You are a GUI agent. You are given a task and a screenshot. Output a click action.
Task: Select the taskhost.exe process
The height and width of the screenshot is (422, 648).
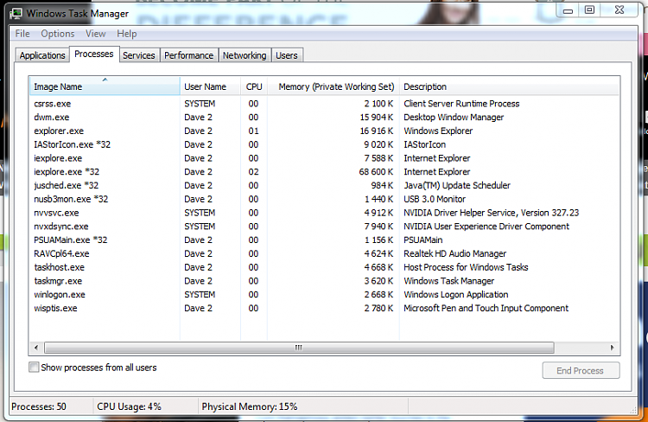pos(324,267)
